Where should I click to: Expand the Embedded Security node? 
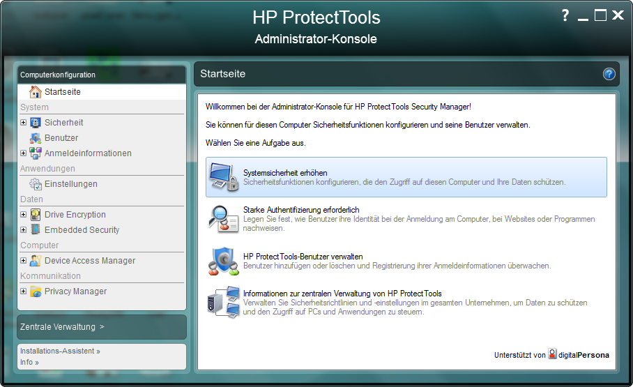(x=24, y=229)
